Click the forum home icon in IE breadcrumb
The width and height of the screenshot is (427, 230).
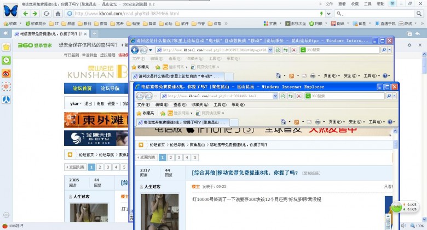(x=140, y=145)
